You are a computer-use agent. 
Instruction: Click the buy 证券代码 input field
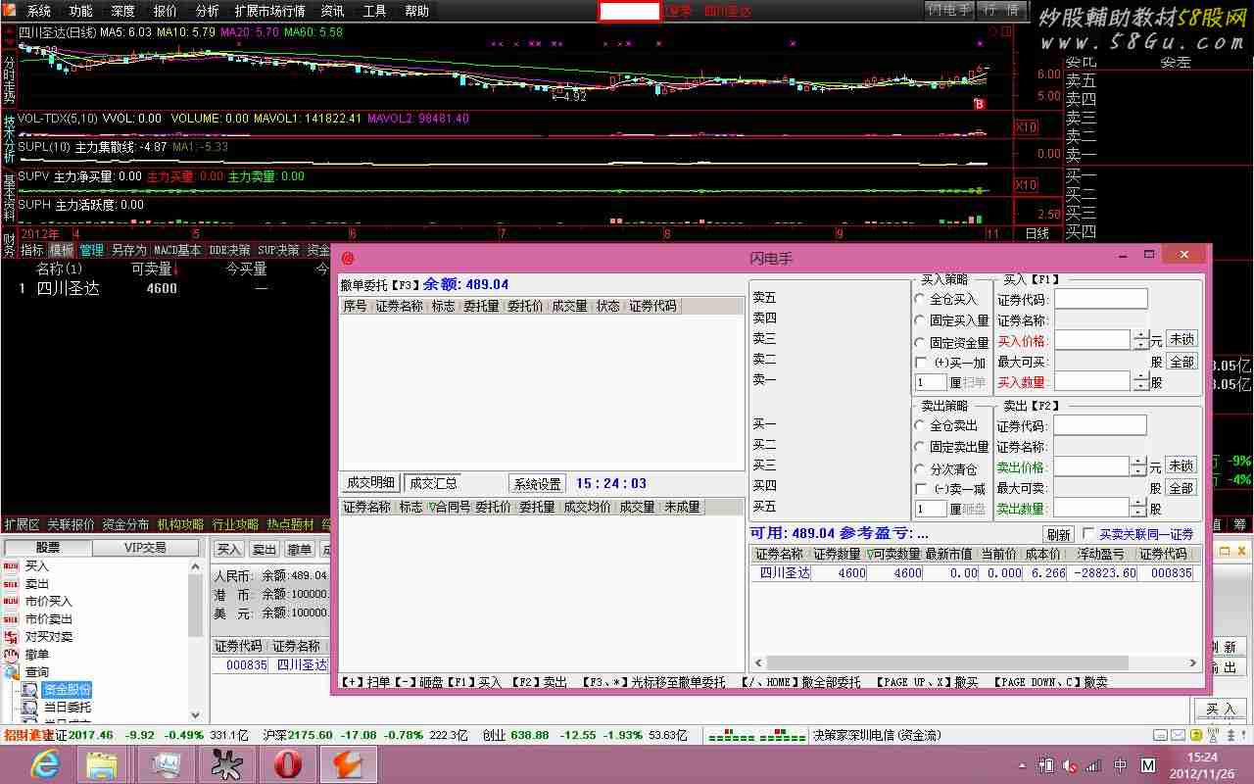[x=1100, y=299]
